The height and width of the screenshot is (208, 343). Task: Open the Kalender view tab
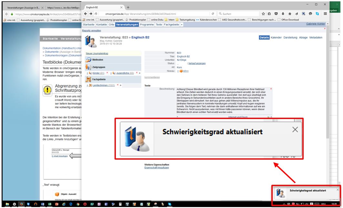coord(276,37)
